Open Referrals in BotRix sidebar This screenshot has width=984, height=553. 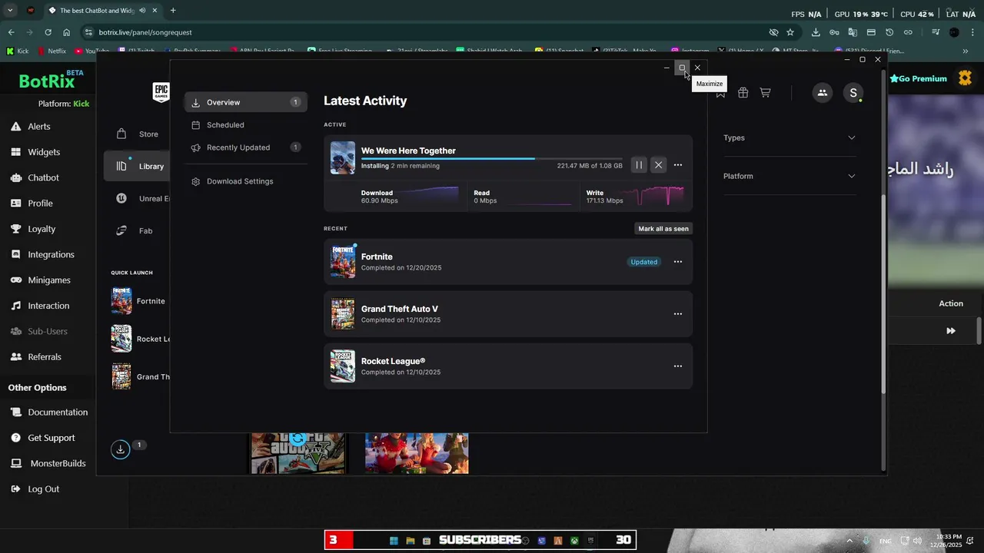(45, 357)
